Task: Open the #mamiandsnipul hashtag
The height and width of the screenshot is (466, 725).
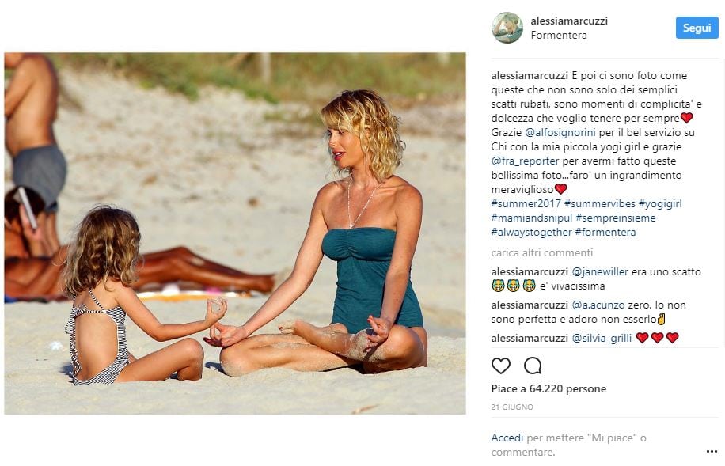Action: coord(532,218)
